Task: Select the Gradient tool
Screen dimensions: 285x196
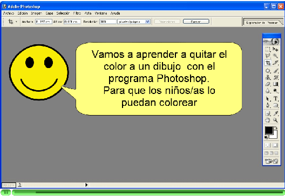Action: coord(275,84)
